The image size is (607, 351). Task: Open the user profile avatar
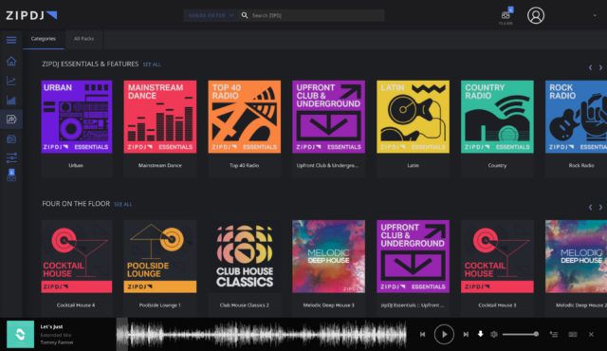(x=536, y=15)
